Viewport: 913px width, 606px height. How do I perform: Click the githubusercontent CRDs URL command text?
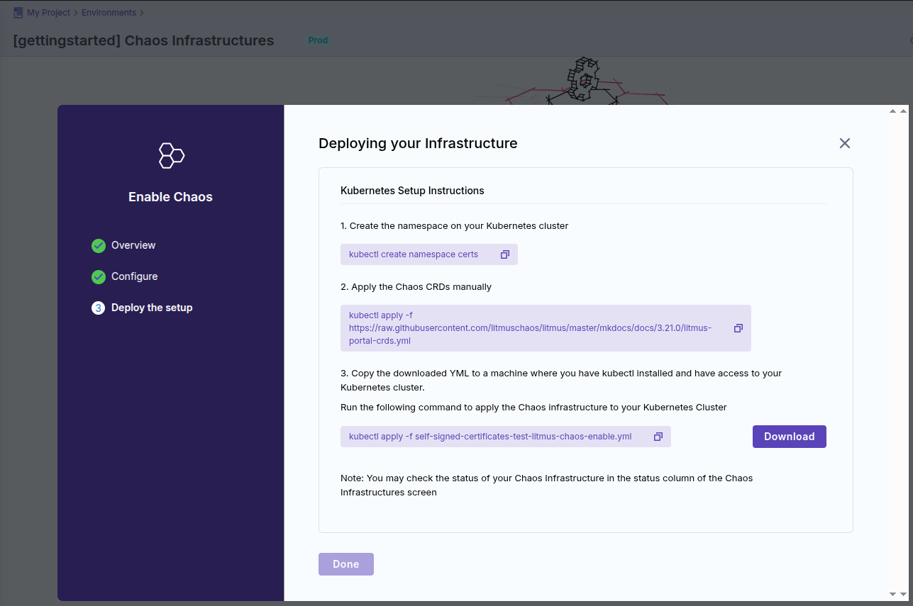[529, 328]
